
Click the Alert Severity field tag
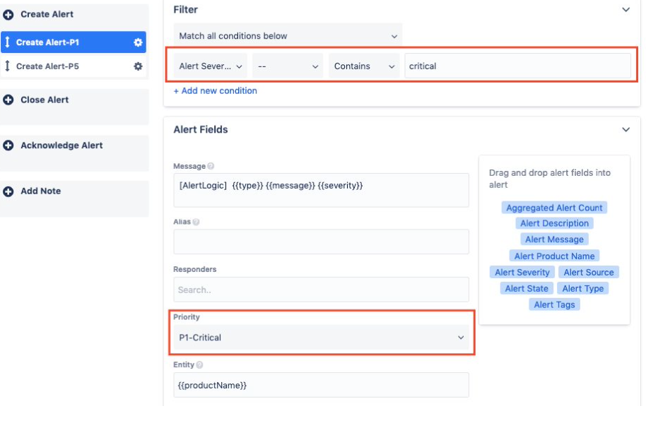coord(522,273)
